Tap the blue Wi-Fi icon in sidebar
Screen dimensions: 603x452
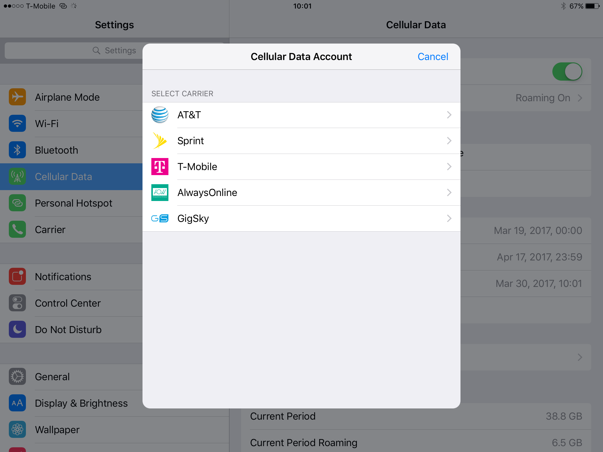point(17,124)
